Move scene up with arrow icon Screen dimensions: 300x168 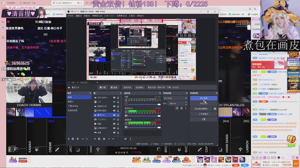tap(82, 139)
